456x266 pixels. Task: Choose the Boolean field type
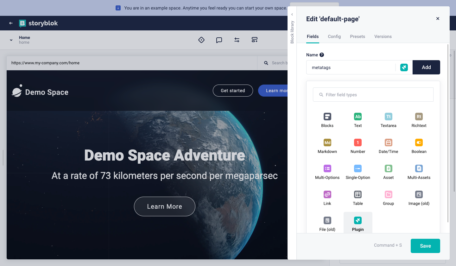point(419,146)
